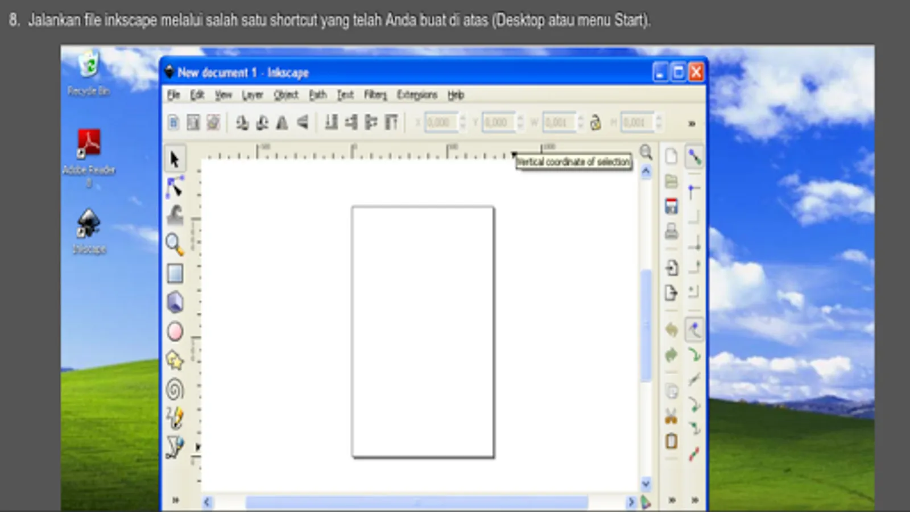Flip selection vertically
Viewport: 910px width, 512px height.
click(x=302, y=122)
